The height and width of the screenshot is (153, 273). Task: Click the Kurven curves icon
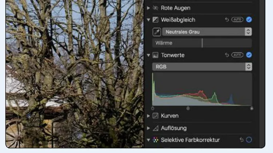pos(155,116)
